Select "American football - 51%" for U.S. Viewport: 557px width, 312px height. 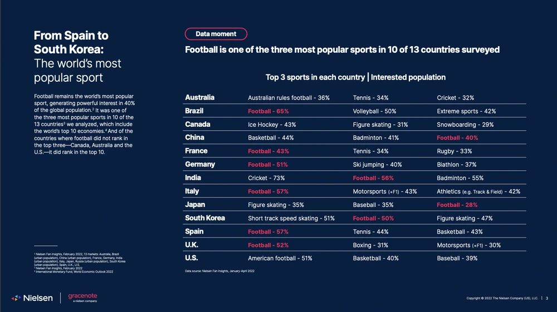pos(280,259)
